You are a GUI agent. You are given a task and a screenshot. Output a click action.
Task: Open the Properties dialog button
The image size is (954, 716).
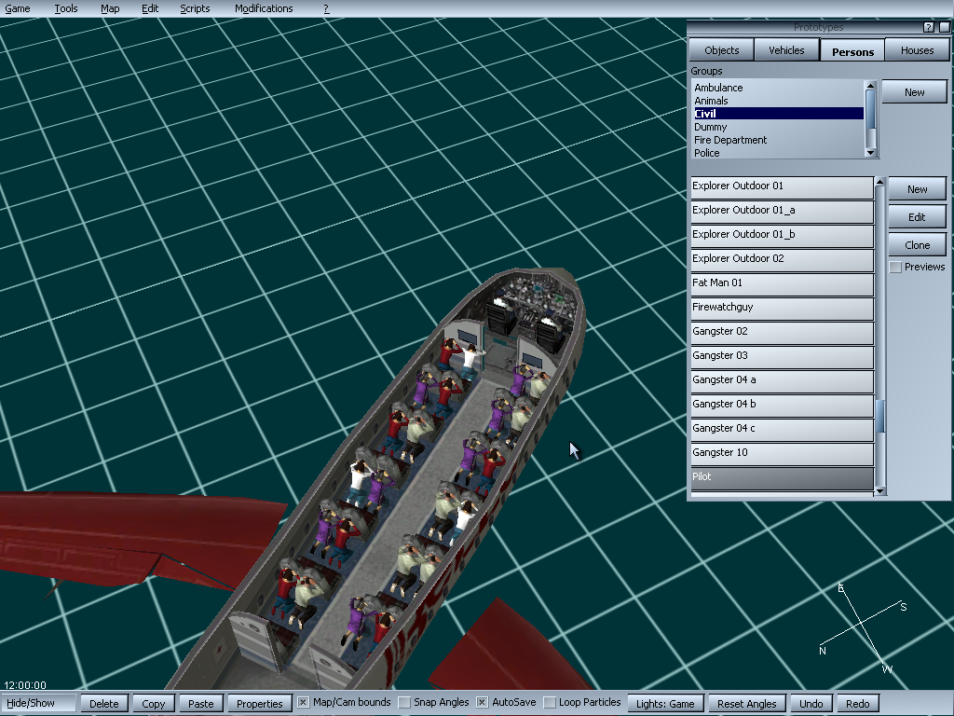259,704
